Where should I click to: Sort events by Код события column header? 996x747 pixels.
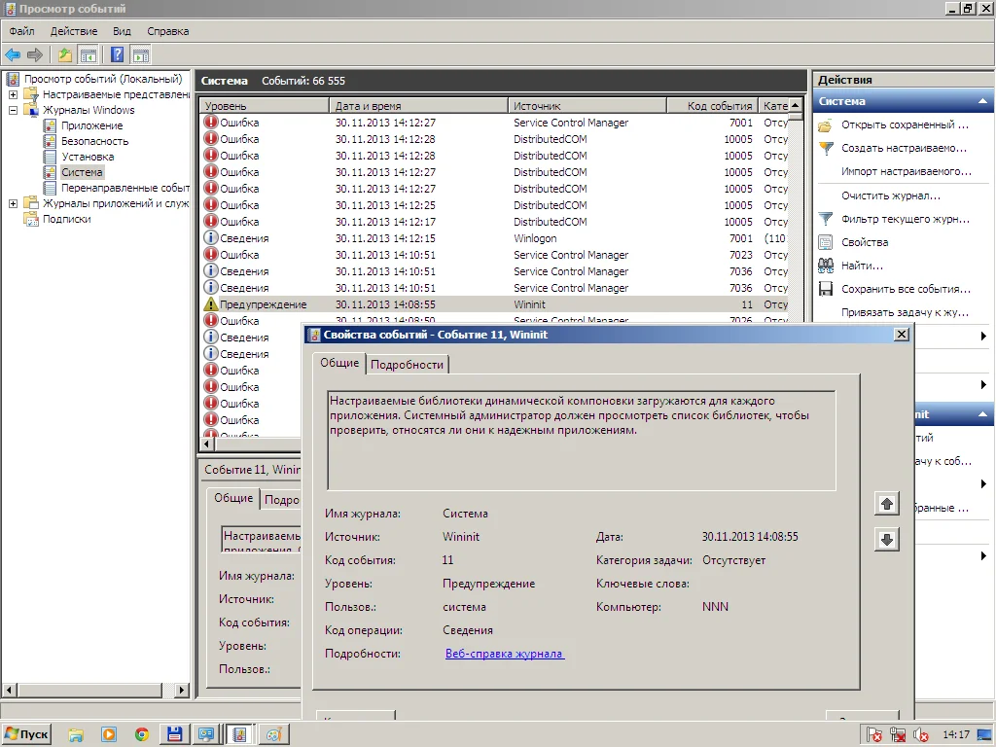pos(719,105)
